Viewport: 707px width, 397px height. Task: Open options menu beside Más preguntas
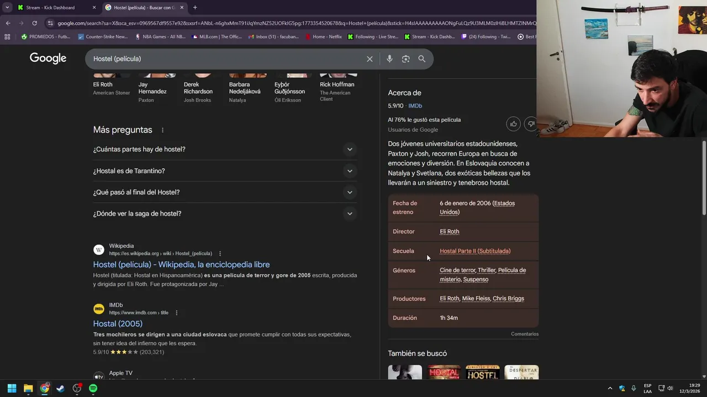[162, 130]
